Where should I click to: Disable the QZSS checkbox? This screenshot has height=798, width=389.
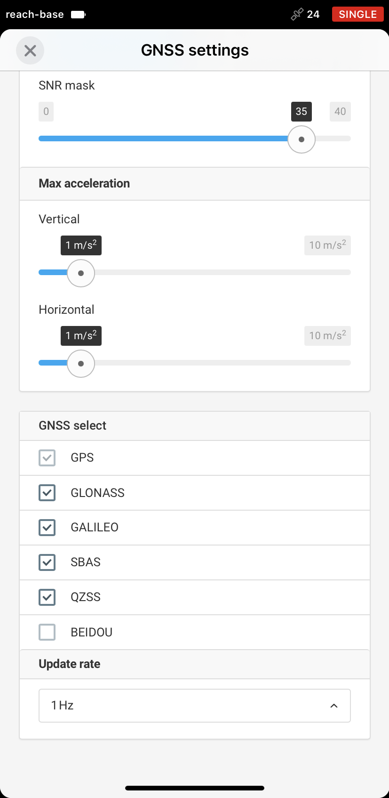point(47,597)
